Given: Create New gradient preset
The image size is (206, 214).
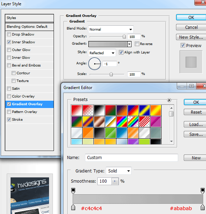Looking at the screenshot, I should click(196, 158).
